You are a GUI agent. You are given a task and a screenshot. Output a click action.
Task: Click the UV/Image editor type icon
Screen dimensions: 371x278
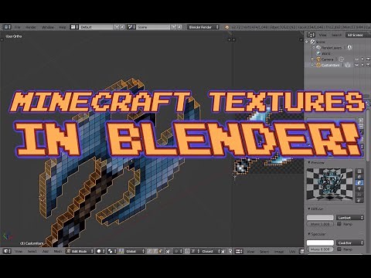tap(239, 251)
